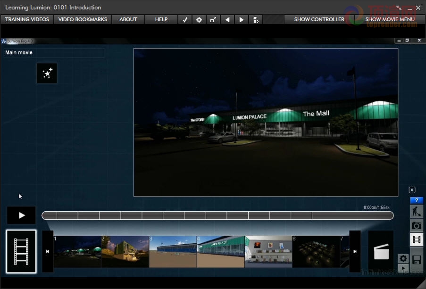Select clip 1, the night mall thumbnail
The width and height of the screenshot is (426, 289).
[x=77, y=252]
